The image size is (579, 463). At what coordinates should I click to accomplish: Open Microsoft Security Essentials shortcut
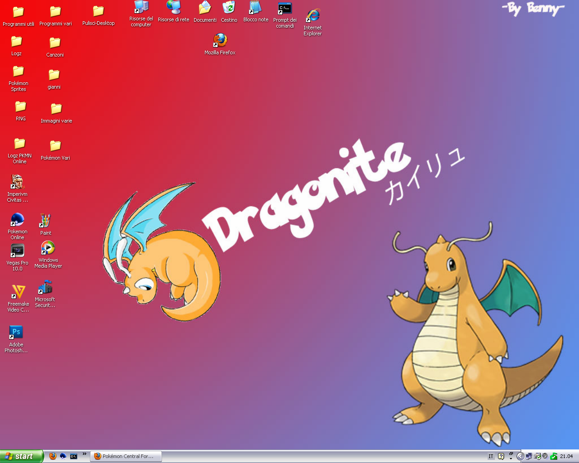45,294
